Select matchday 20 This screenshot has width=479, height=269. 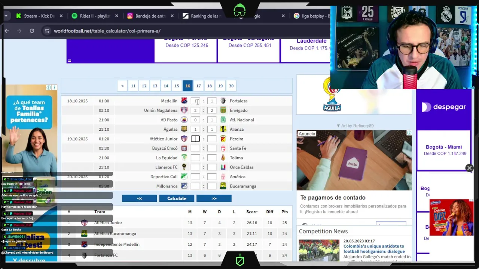(231, 86)
